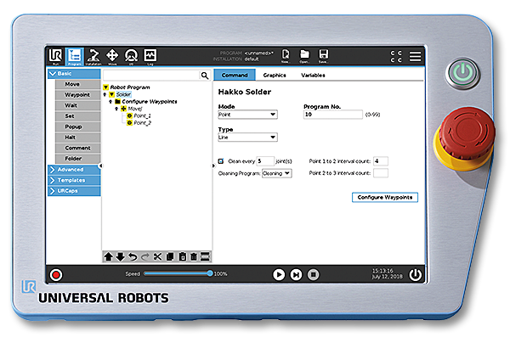Click the stop button in footer
Viewport: 510px width, 354px height.
[313, 275]
